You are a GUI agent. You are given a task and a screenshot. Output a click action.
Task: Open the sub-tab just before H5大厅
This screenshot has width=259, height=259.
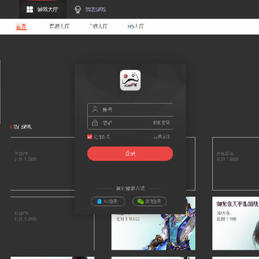pyautogui.click(x=98, y=27)
